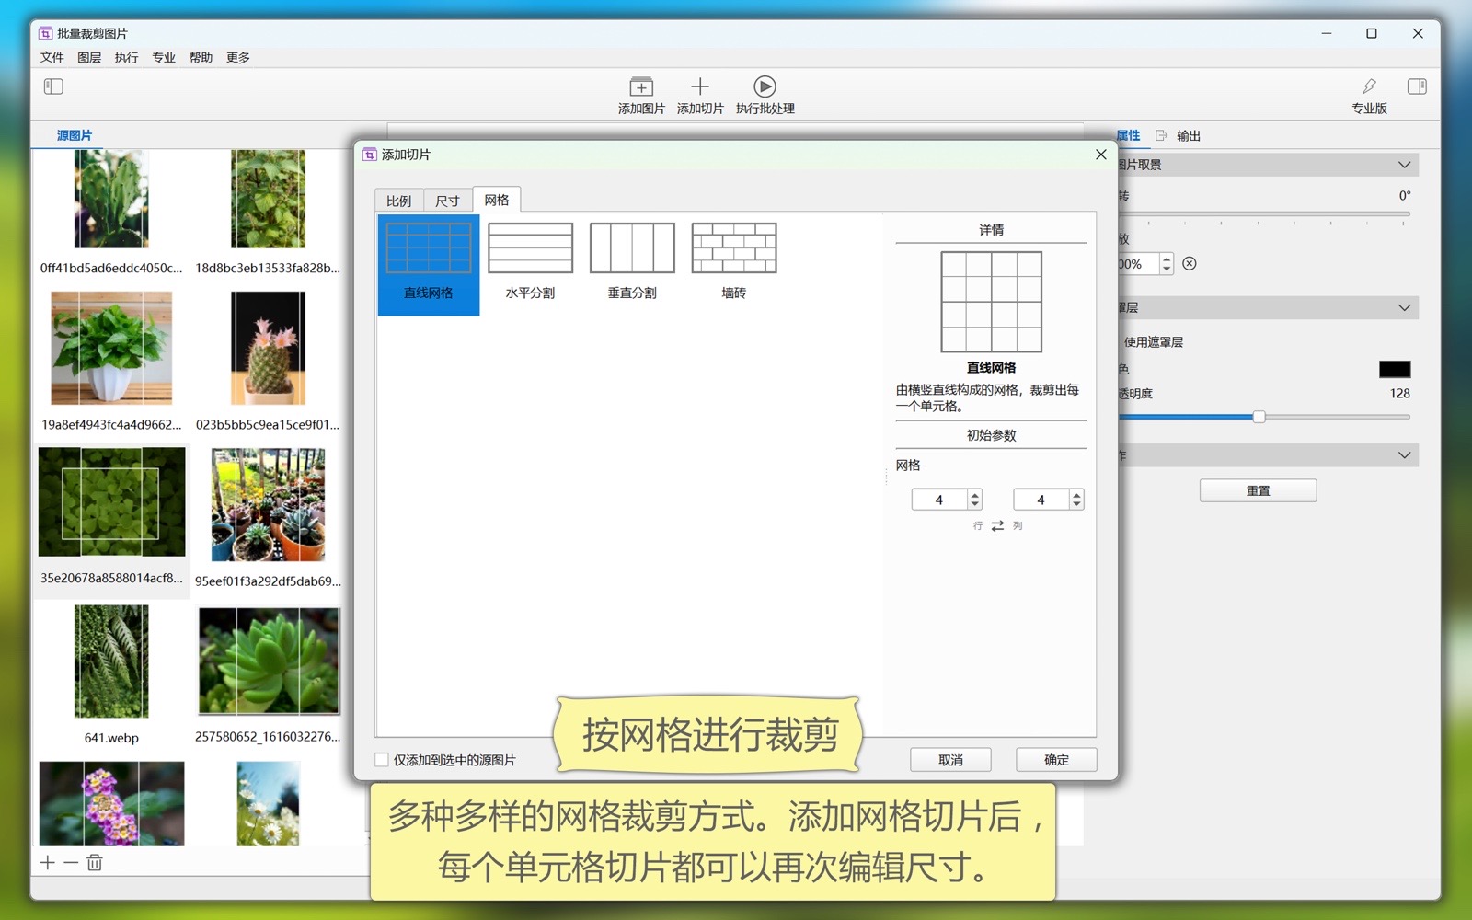The image size is (1472, 920).
Task: Click the 取消 button
Action: coord(950,760)
